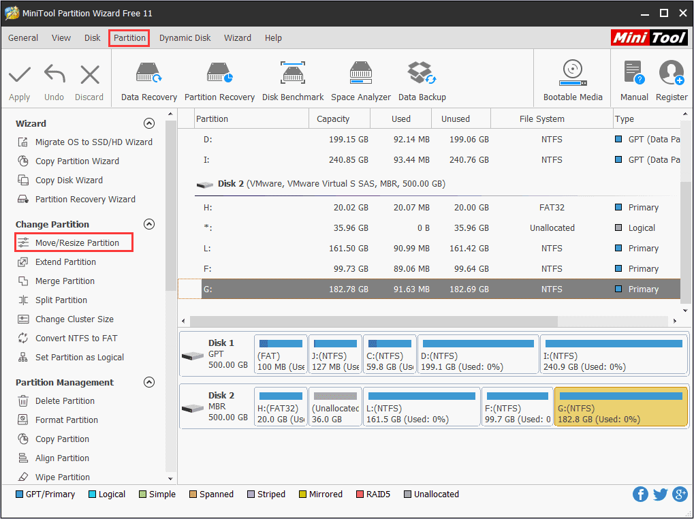Viewport: 694px width, 519px height.
Task: Open the General menu
Action: click(23, 38)
